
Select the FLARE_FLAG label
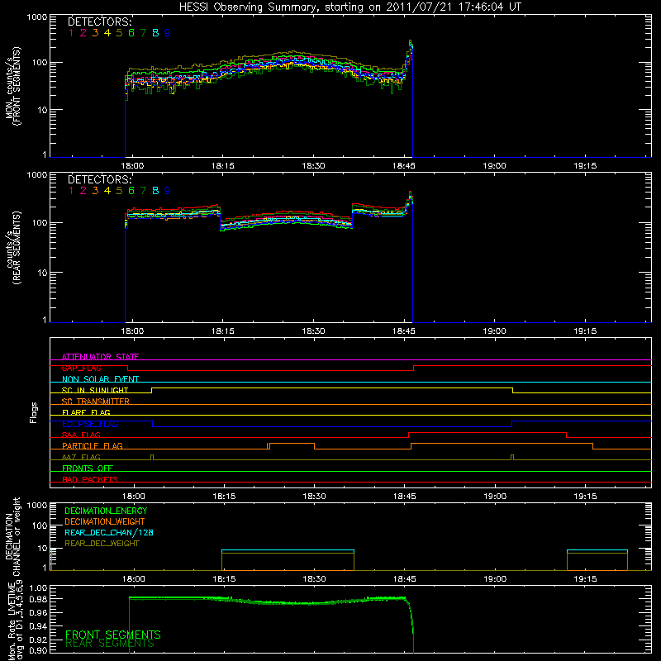[x=86, y=412]
